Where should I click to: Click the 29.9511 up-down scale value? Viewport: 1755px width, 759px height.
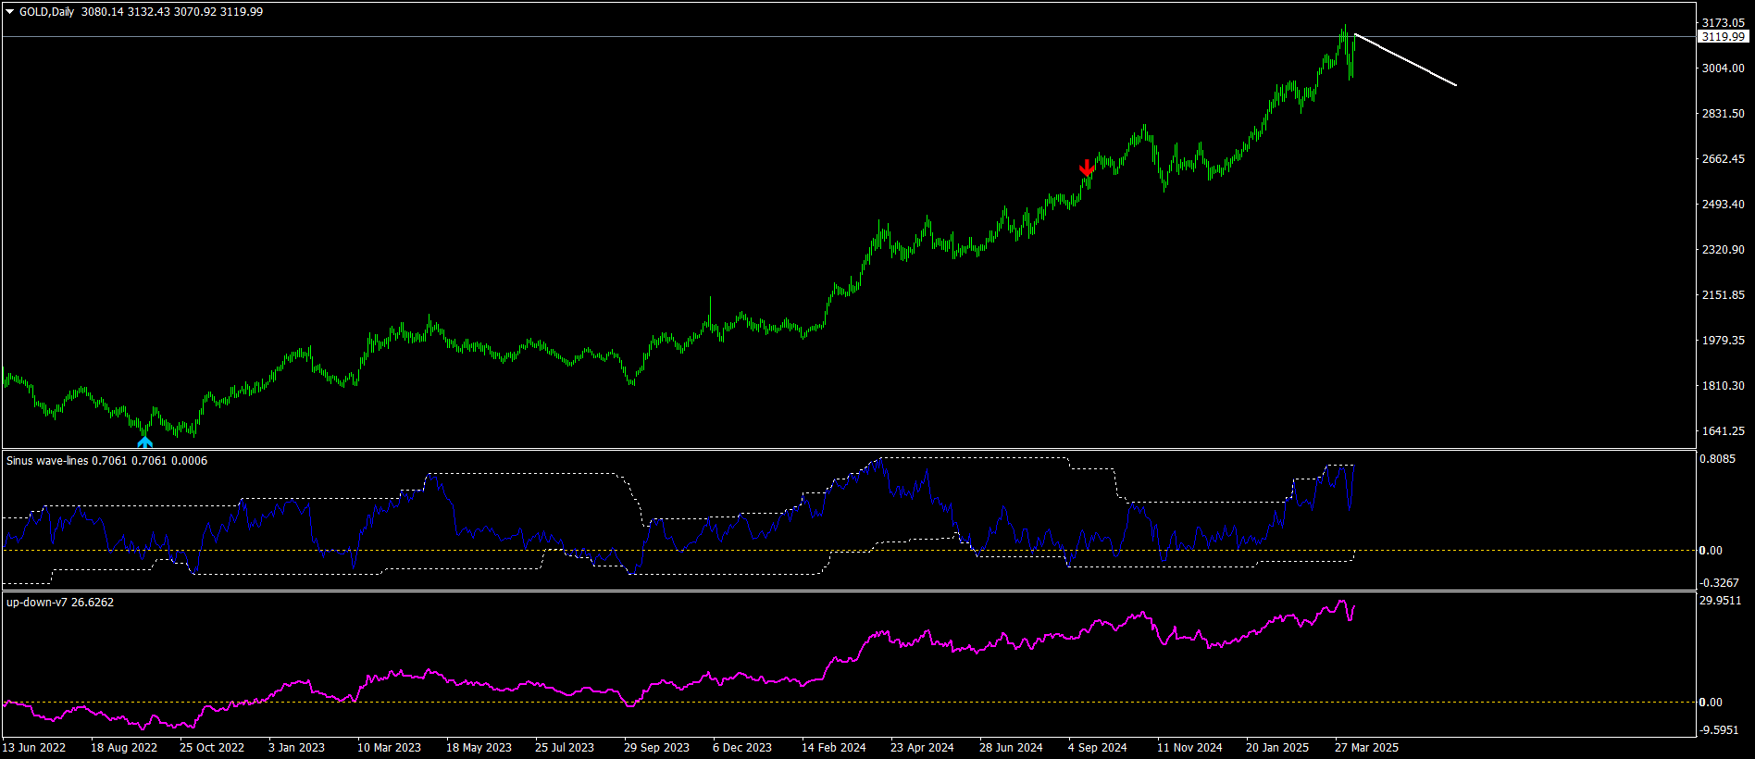point(1720,601)
